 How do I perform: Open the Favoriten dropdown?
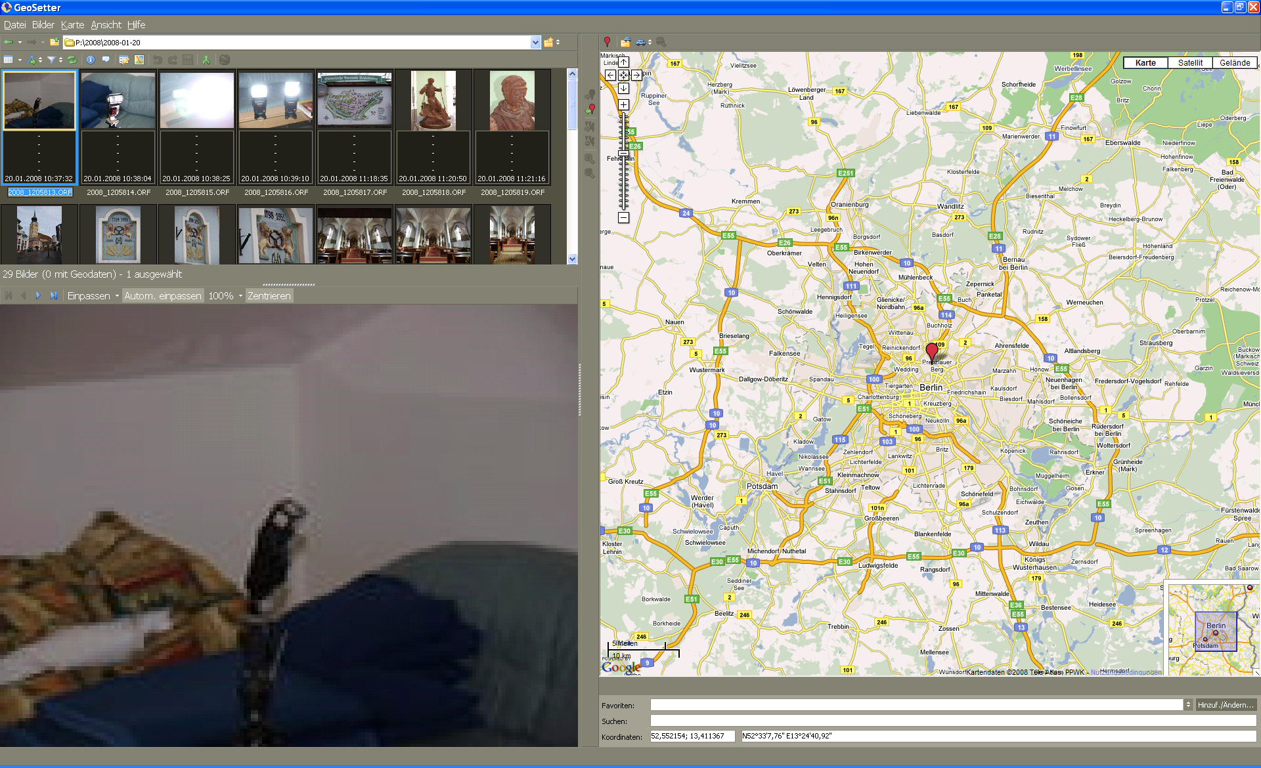coord(1187,704)
